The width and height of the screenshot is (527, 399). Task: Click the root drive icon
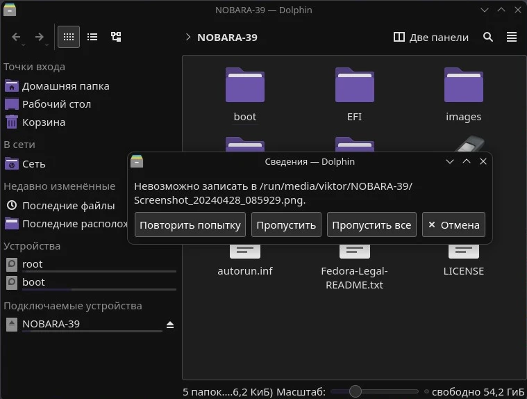click(12, 264)
